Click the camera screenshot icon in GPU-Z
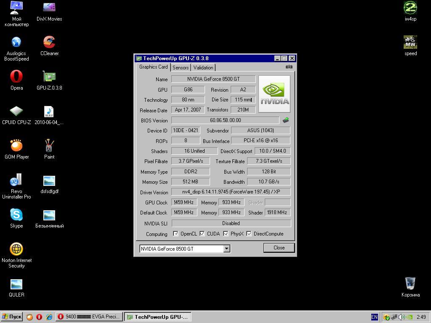 289,67
